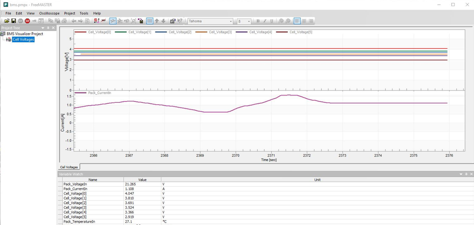This screenshot has height=225, width=474.
Task: Toggle the vertical grid lines button
Action: point(149,21)
